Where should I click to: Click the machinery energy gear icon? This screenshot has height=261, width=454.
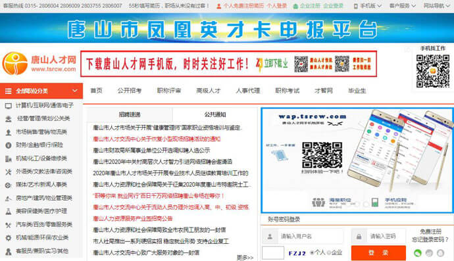point(9,238)
